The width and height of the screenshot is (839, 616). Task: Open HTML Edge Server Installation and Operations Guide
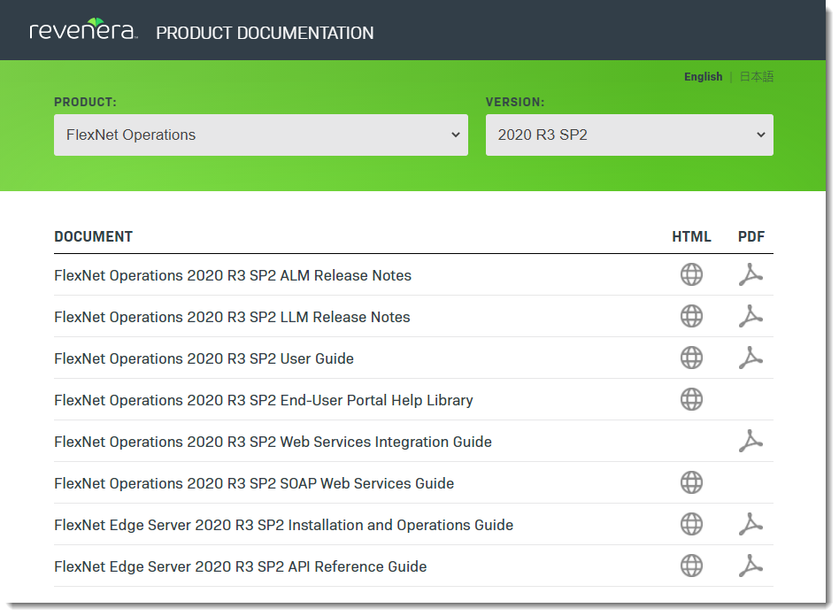pos(691,525)
